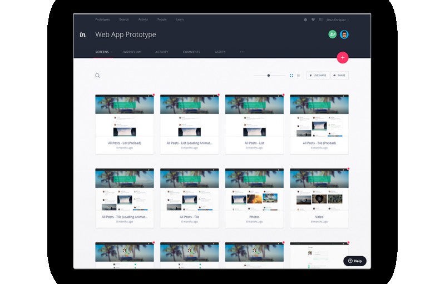Image resolution: width=445 pixels, height=284 pixels.
Task: Open the All Posts - Tile thumbnail
Action: point(190,190)
